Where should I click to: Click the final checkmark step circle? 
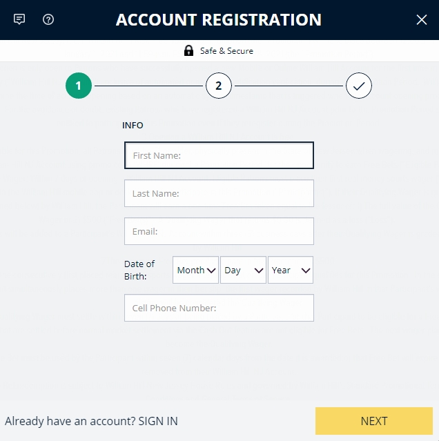[359, 86]
